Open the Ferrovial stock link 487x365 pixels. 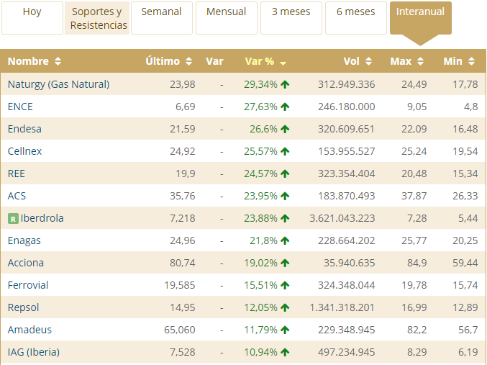[28, 285]
